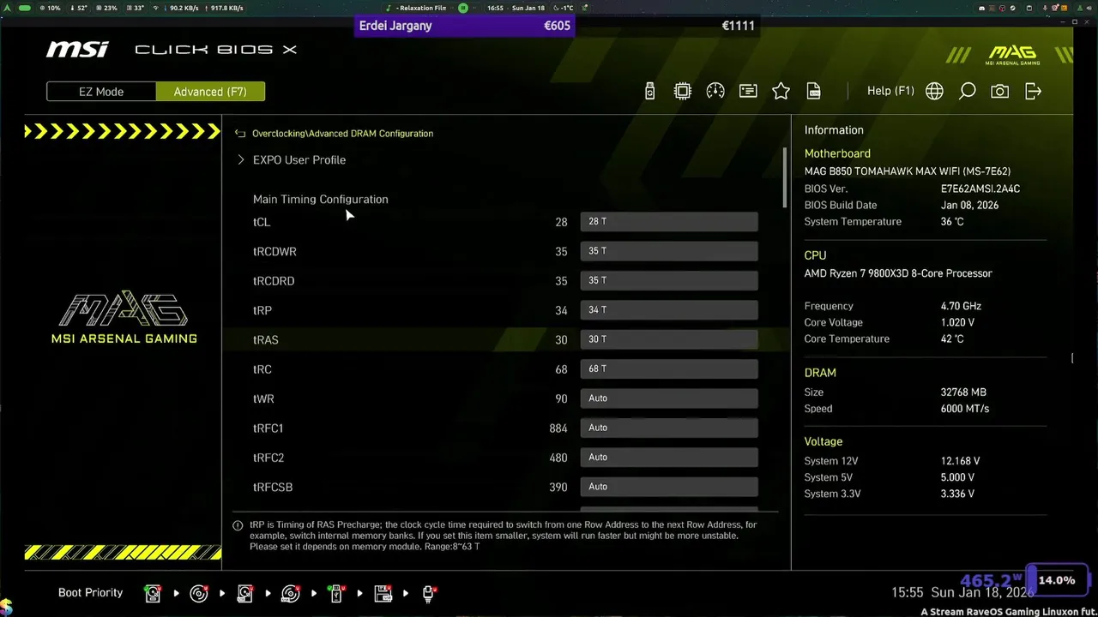This screenshot has width=1098, height=617.
Task: Click the DRAM speed 6000 MT/s value
Action: tap(965, 409)
